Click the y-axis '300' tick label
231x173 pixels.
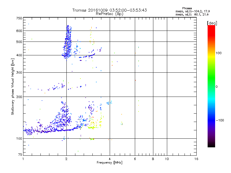pyautogui.click(x=19, y=73)
